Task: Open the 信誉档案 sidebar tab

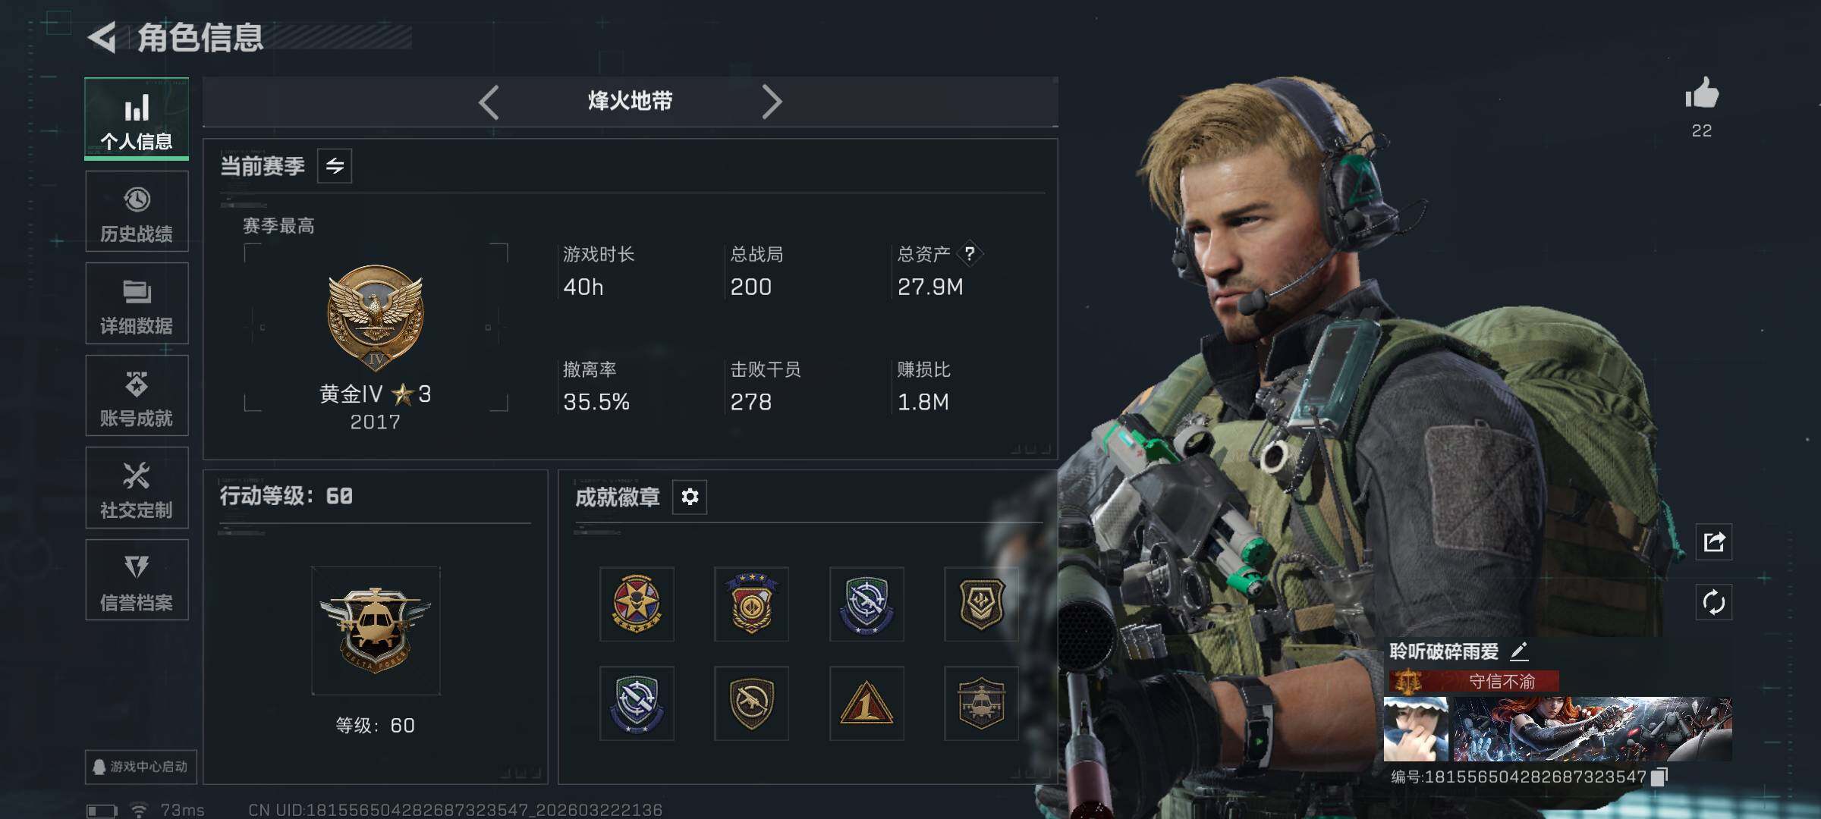Action: (137, 580)
